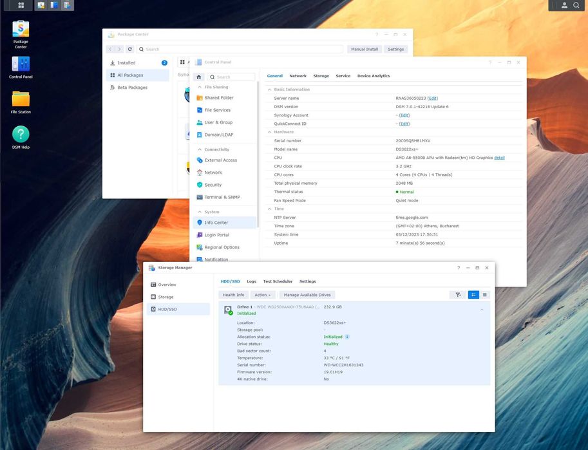Refresh the Package Center list
This screenshot has height=450, width=588.
(x=129, y=49)
